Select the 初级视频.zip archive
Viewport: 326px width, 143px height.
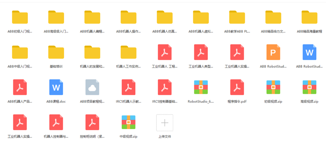[273, 87]
